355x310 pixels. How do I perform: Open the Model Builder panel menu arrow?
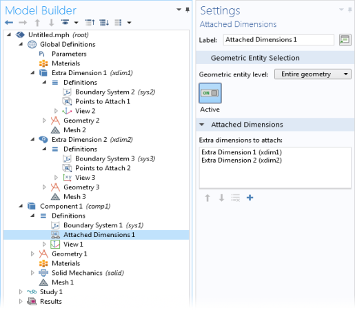[x=179, y=10]
